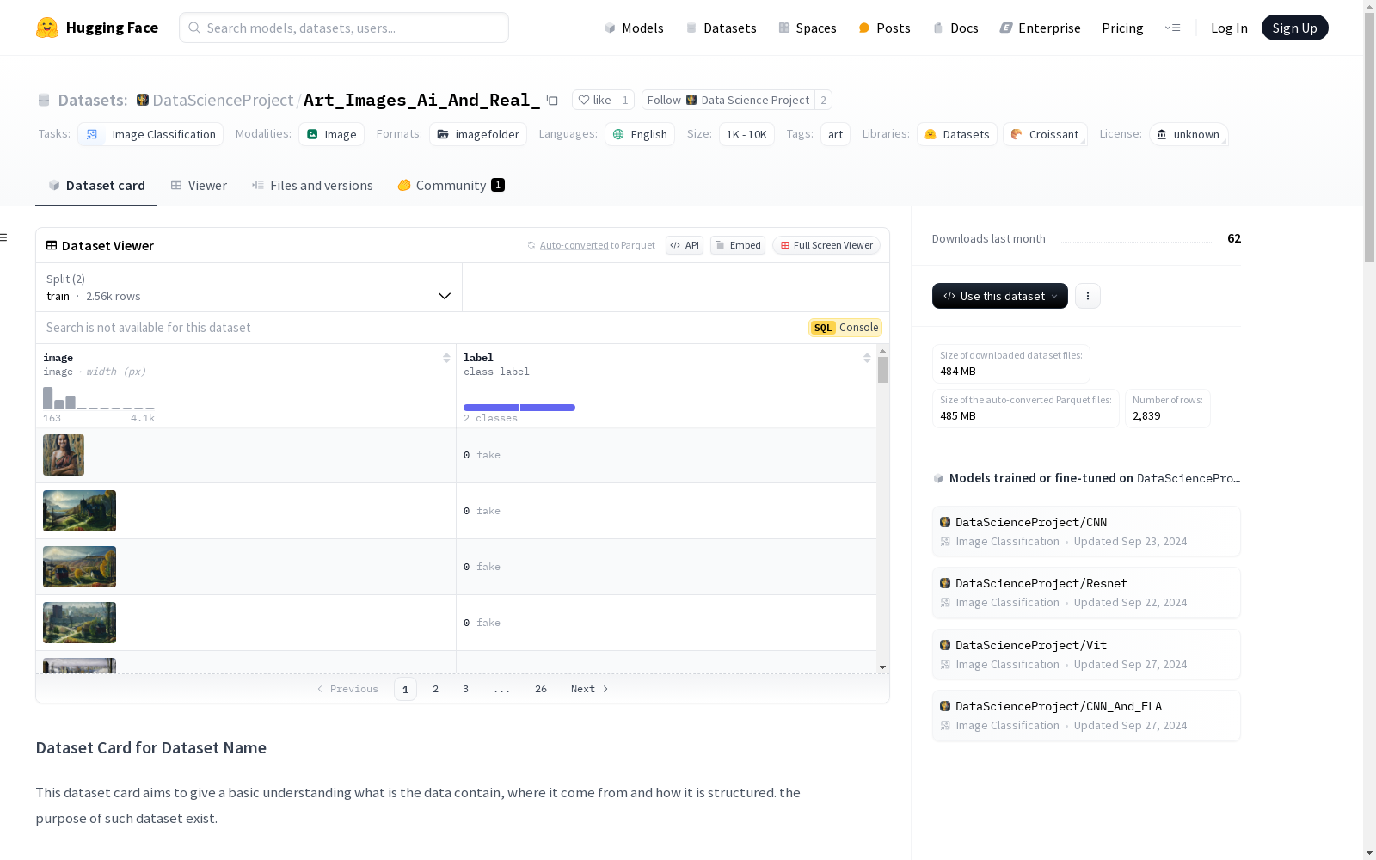This screenshot has width=1376, height=860.
Task: Click Log In
Action: click(x=1229, y=28)
